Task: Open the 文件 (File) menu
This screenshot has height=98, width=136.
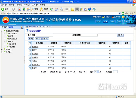Action: point(4,5)
